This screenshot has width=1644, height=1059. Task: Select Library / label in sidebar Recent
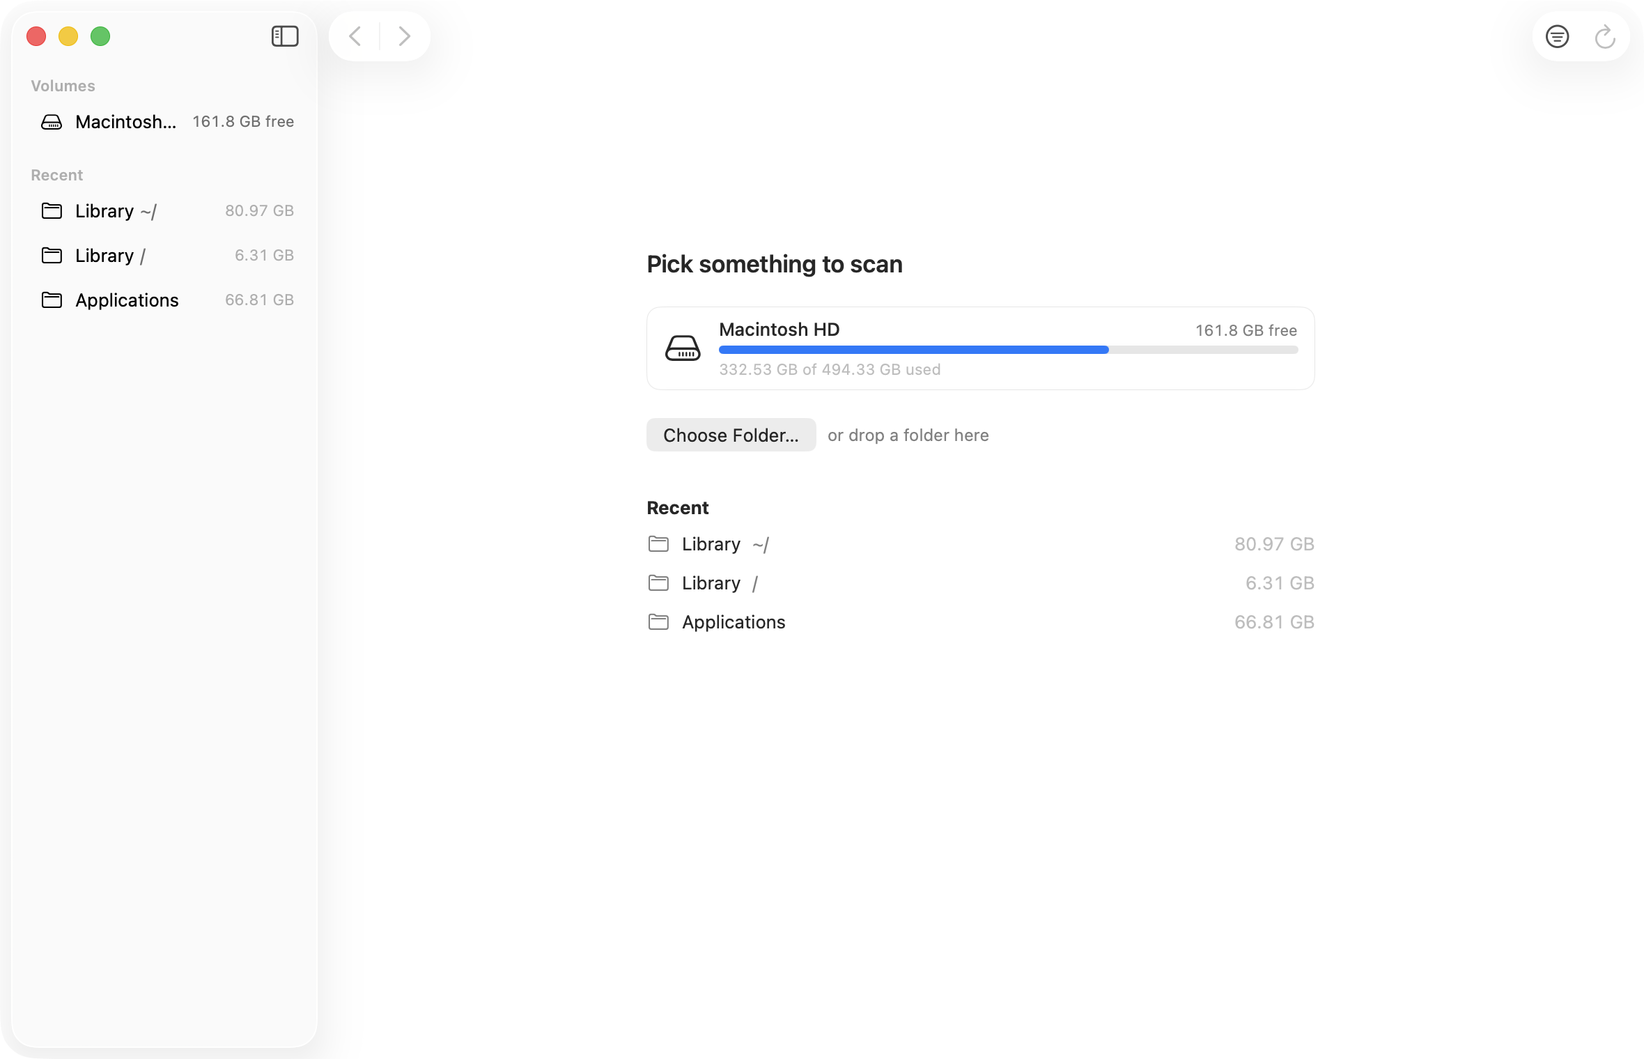click(x=110, y=256)
